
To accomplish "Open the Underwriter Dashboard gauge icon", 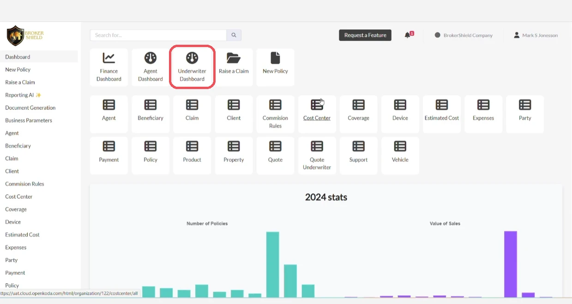I will [x=192, y=58].
